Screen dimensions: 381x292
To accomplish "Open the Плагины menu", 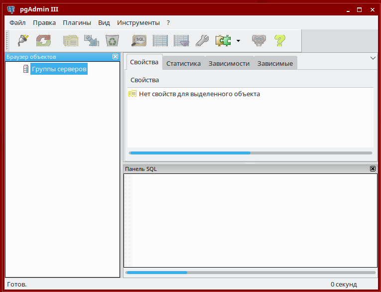I will pos(77,22).
